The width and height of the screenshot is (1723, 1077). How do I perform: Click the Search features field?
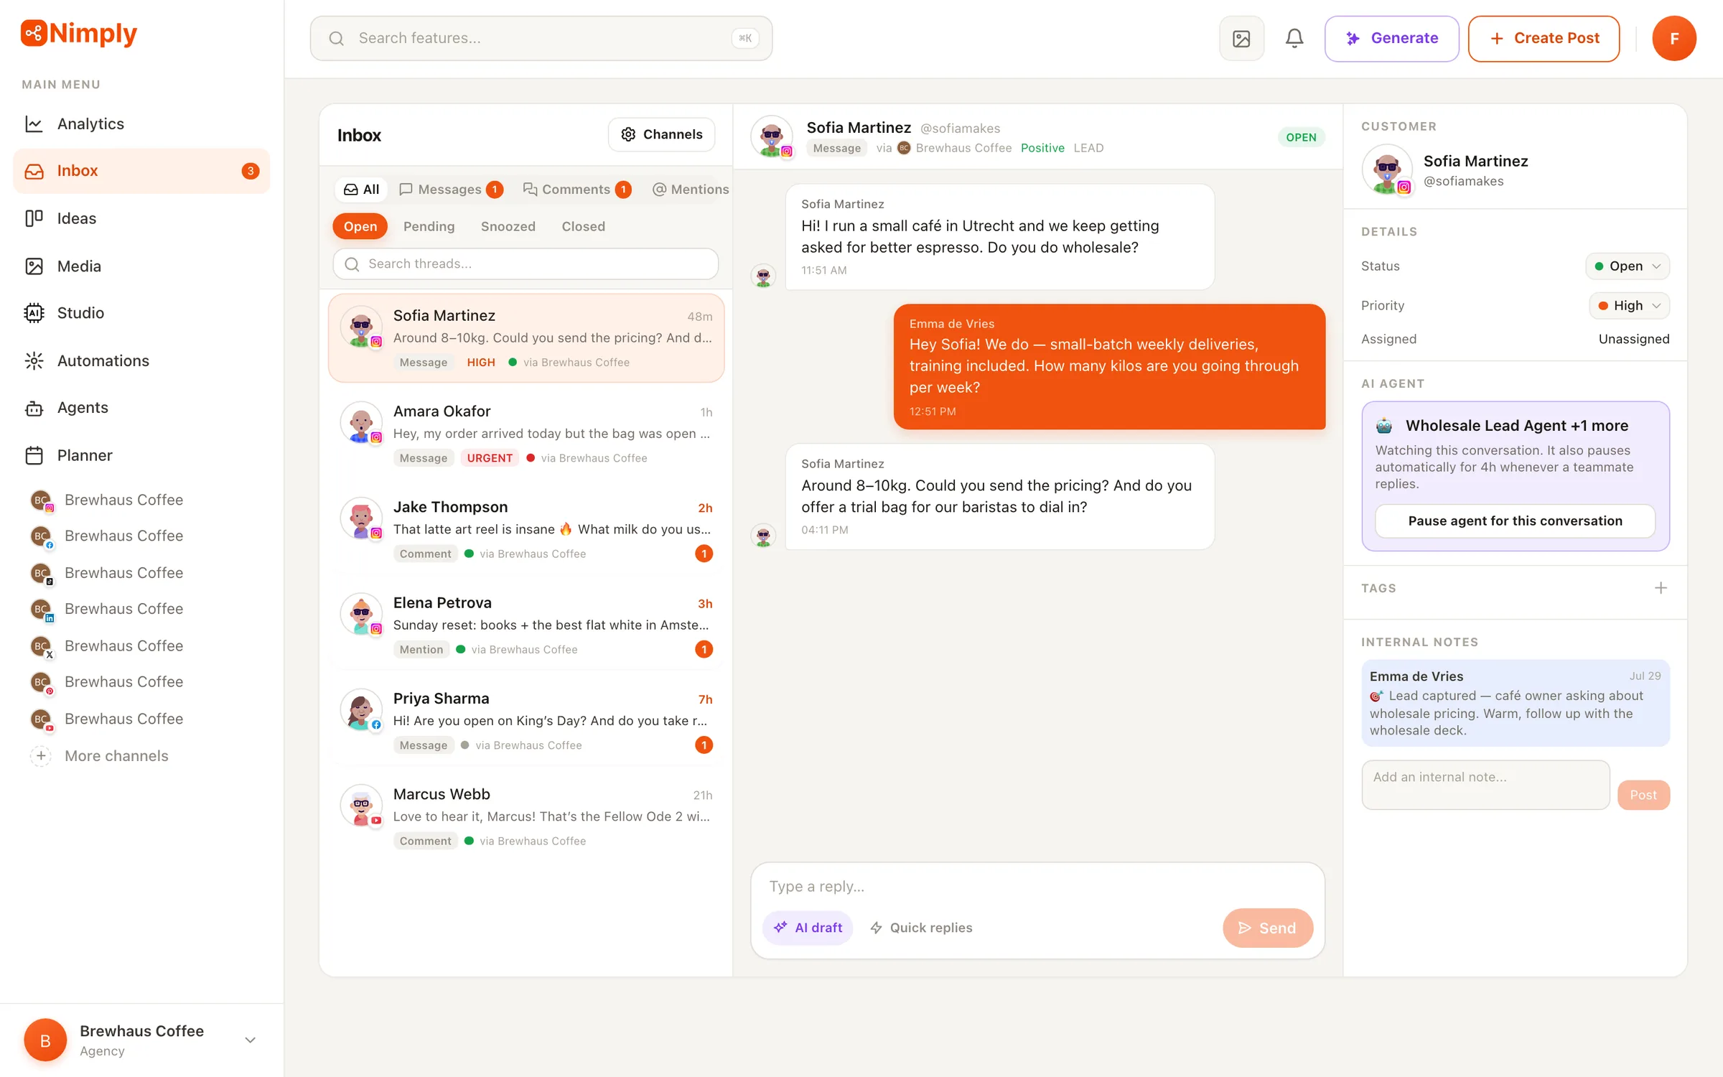pos(541,39)
